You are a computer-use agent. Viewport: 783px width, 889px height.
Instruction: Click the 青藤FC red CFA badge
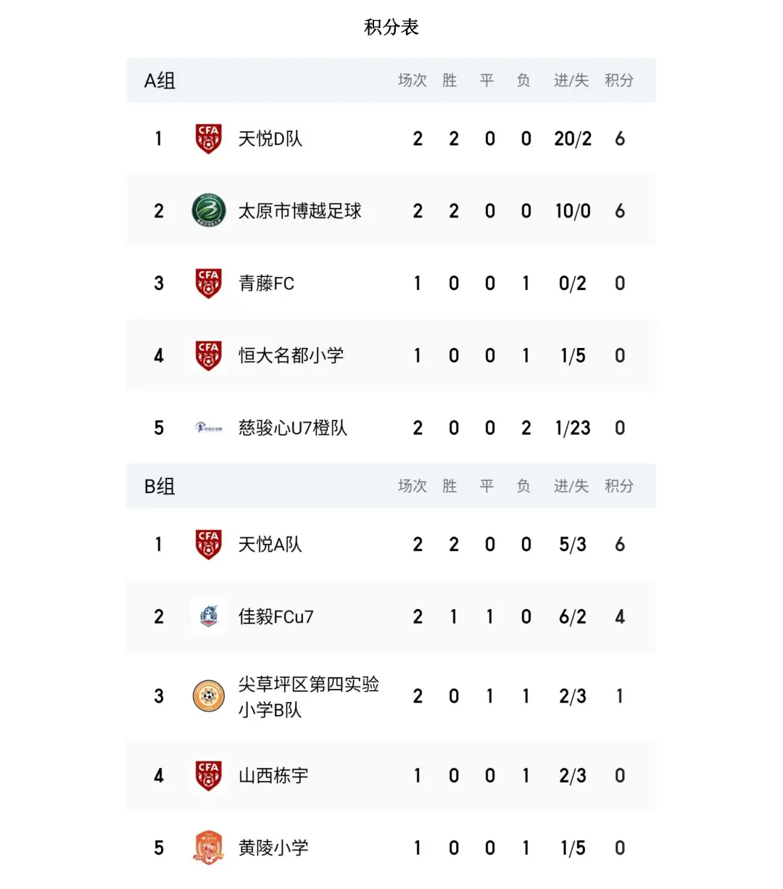pos(208,284)
